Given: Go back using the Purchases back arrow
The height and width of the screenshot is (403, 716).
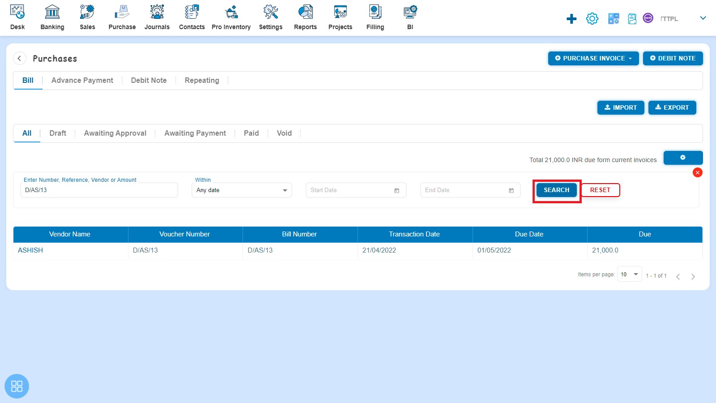Looking at the screenshot, I should pos(20,58).
